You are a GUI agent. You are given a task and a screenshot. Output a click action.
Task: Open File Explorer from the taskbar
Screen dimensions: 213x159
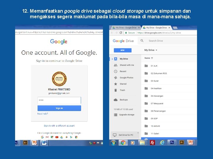(142, 143)
